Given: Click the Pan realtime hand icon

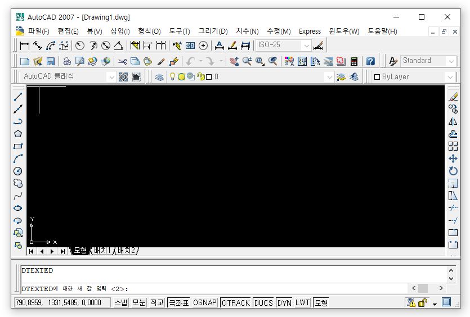Looking at the screenshot, I should pyautogui.click(x=234, y=61).
